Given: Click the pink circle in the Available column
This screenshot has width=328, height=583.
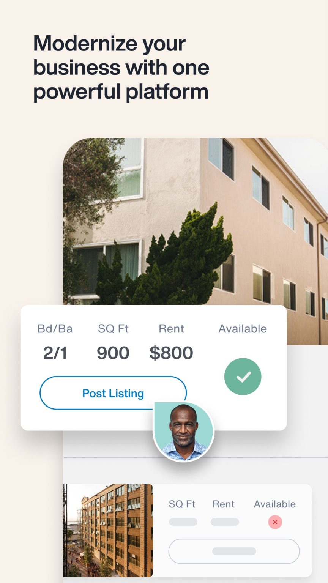Looking at the screenshot, I should coord(274,522).
